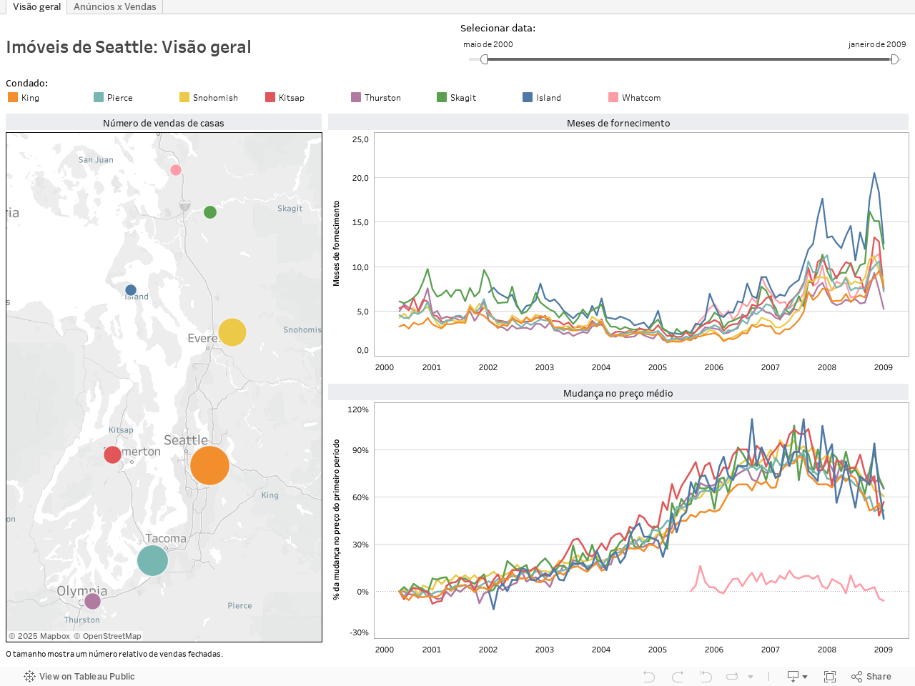Image resolution: width=915 pixels, height=686 pixels.
Task: Click the Kitsap red legend swatch
Action: pyautogui.click(x=270, y=97)
